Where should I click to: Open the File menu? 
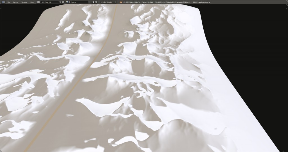tap(9, 2)
